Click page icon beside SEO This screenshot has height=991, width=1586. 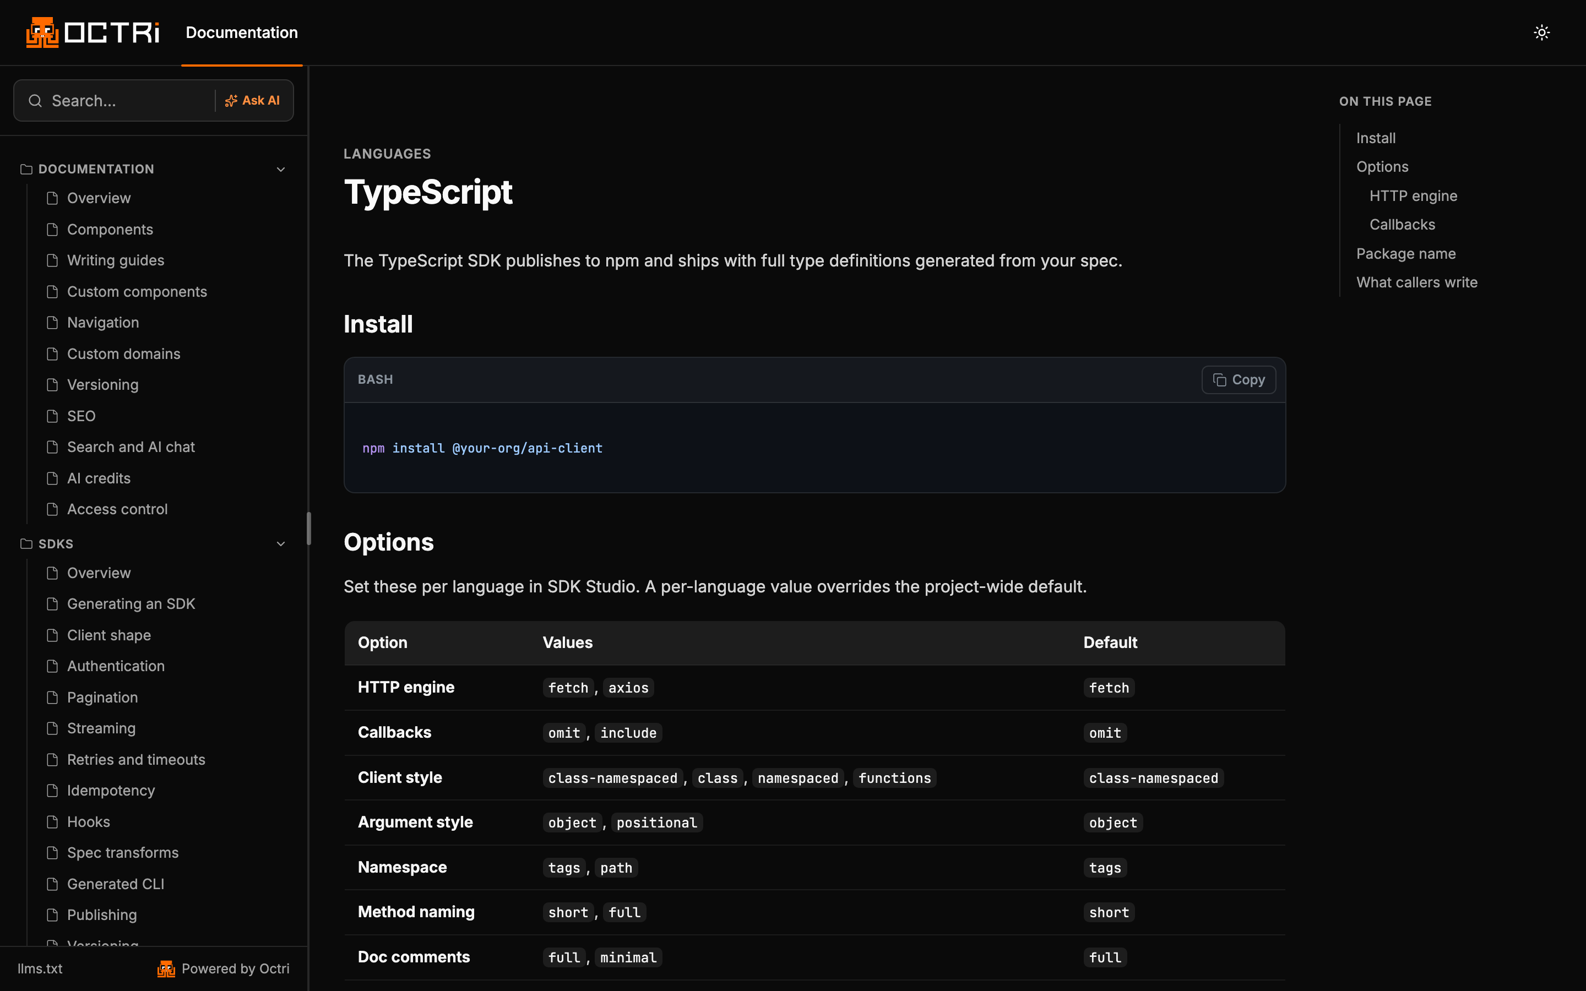point(52,416)
